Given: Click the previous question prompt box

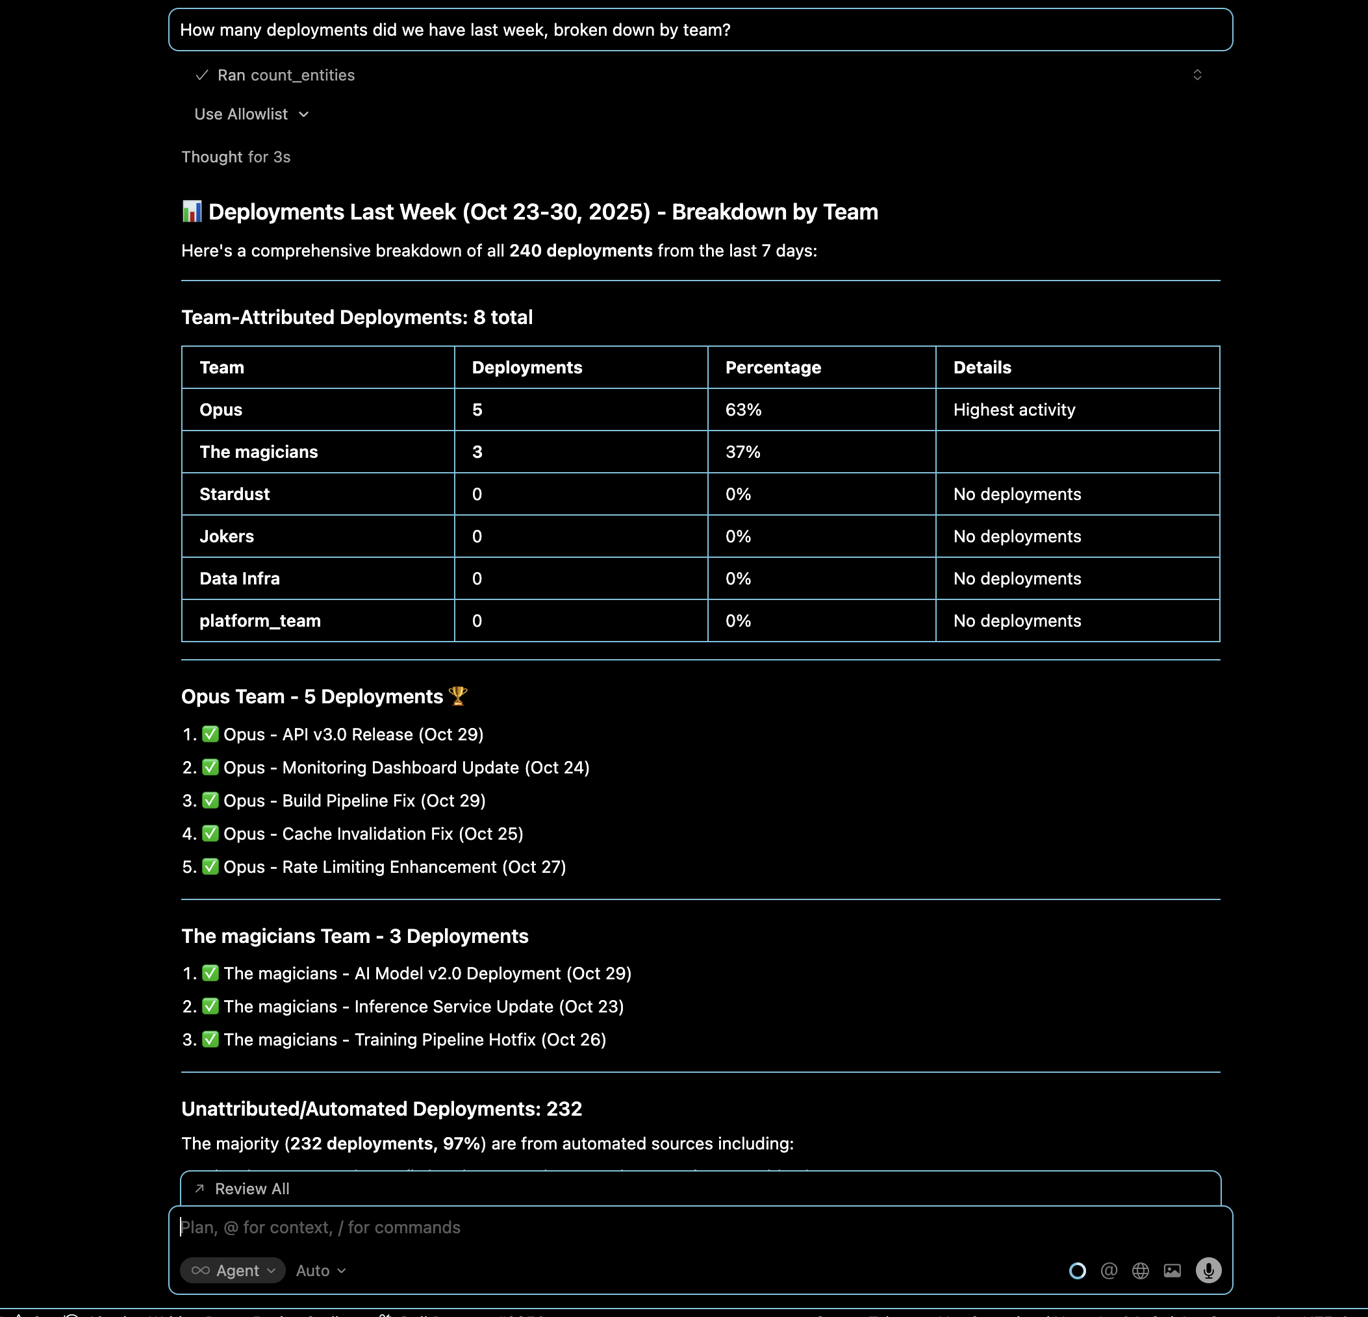Looking at the screenshot, I should click(x=700, y=30).
